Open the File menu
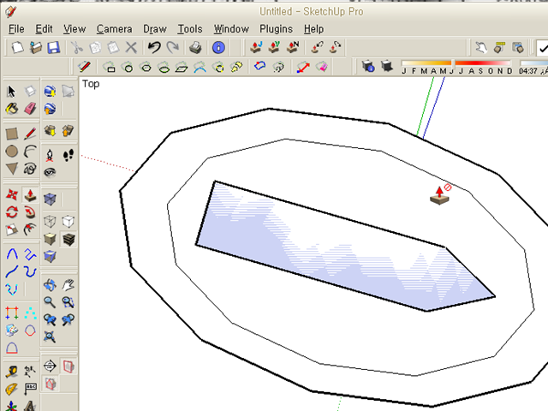 point(16,29)
